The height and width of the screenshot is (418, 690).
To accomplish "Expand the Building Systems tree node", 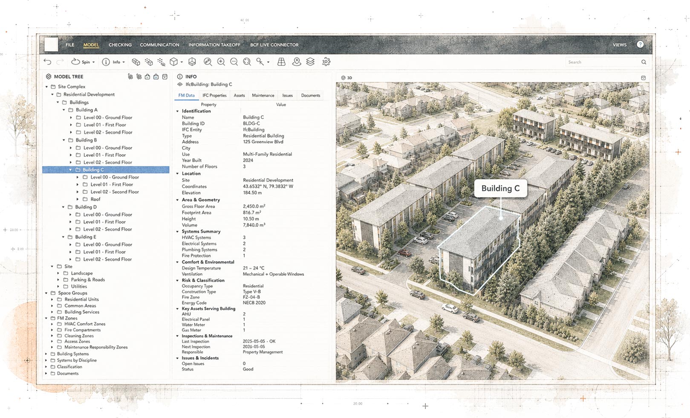I will pos(46,354).
